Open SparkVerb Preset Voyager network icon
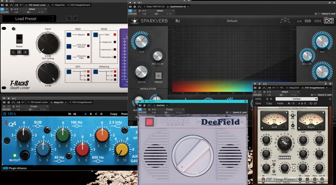 coord(285,21)
